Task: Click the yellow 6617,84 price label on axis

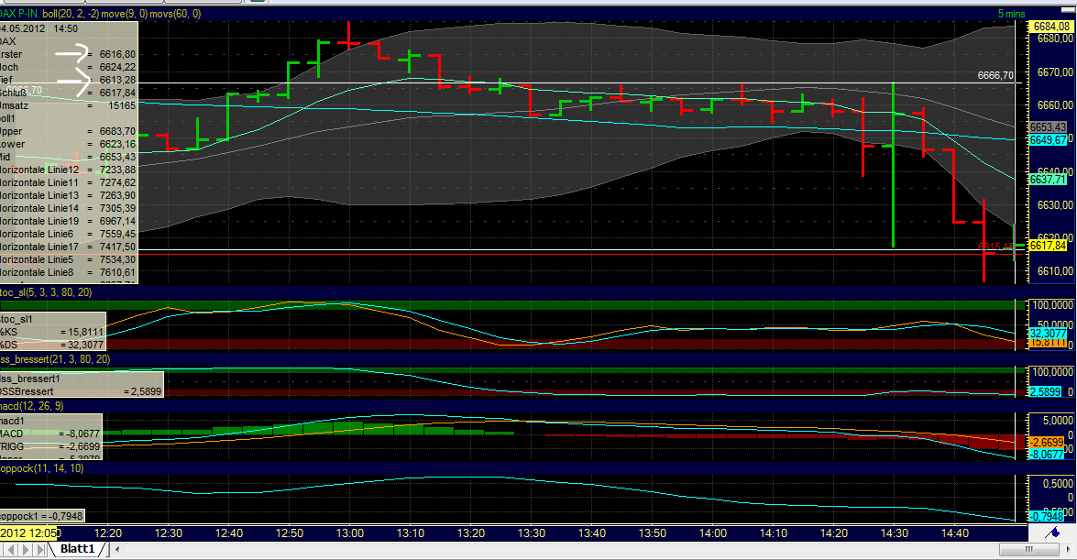Action: coord(1049,246)
